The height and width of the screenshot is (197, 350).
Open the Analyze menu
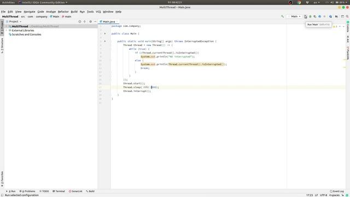[x=51, y=11]
